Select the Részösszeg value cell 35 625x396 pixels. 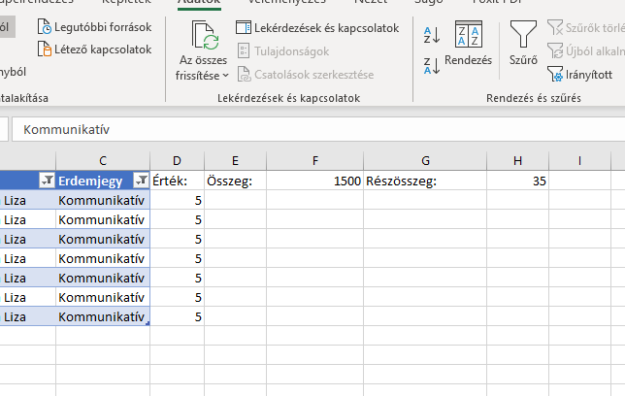(517, 180)
